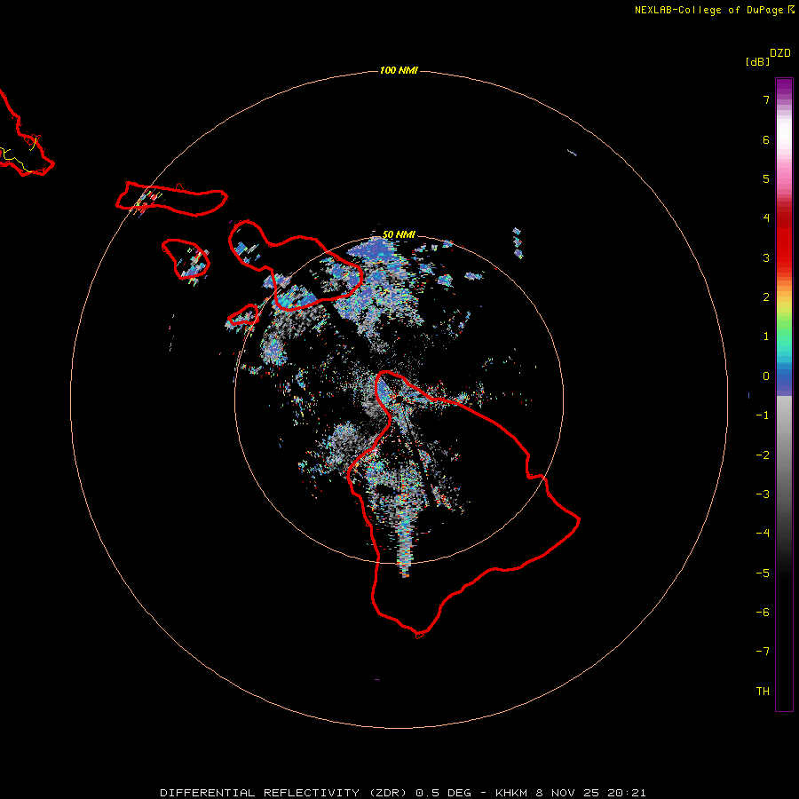Click the 8 NOV 25 20:21 timestamp

coord(591,793)
